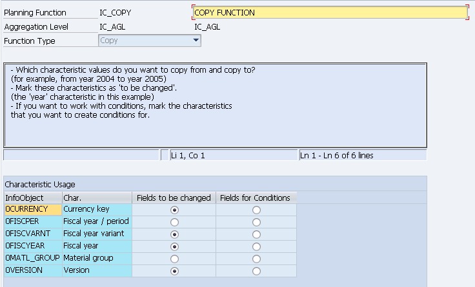Click the Fiscal year variant cell

tap(97, 234)
